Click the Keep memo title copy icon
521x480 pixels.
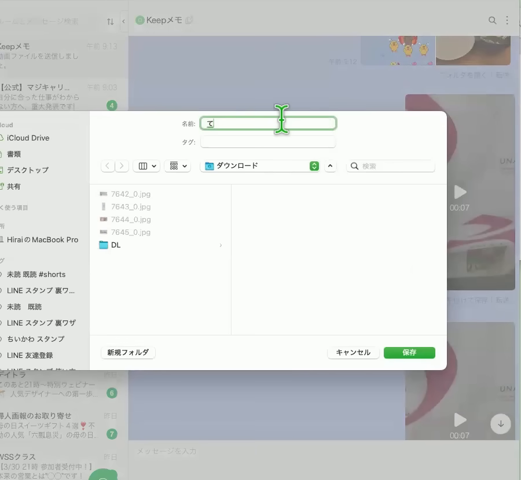189,20
